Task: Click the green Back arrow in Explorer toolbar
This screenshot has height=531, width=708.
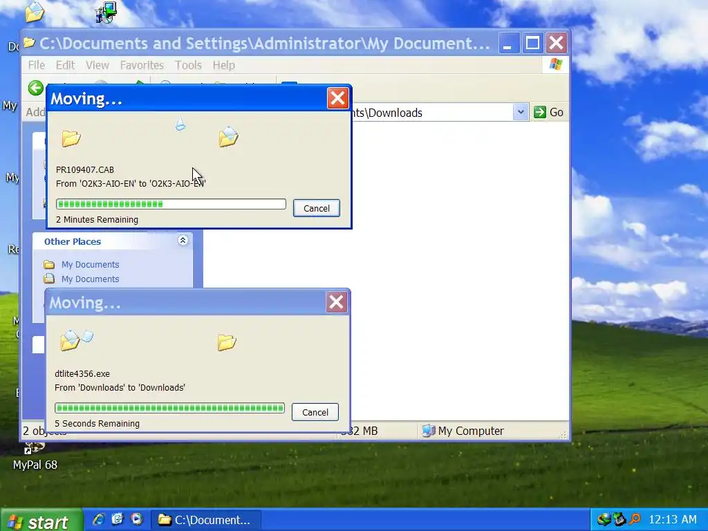Action: 36,88
